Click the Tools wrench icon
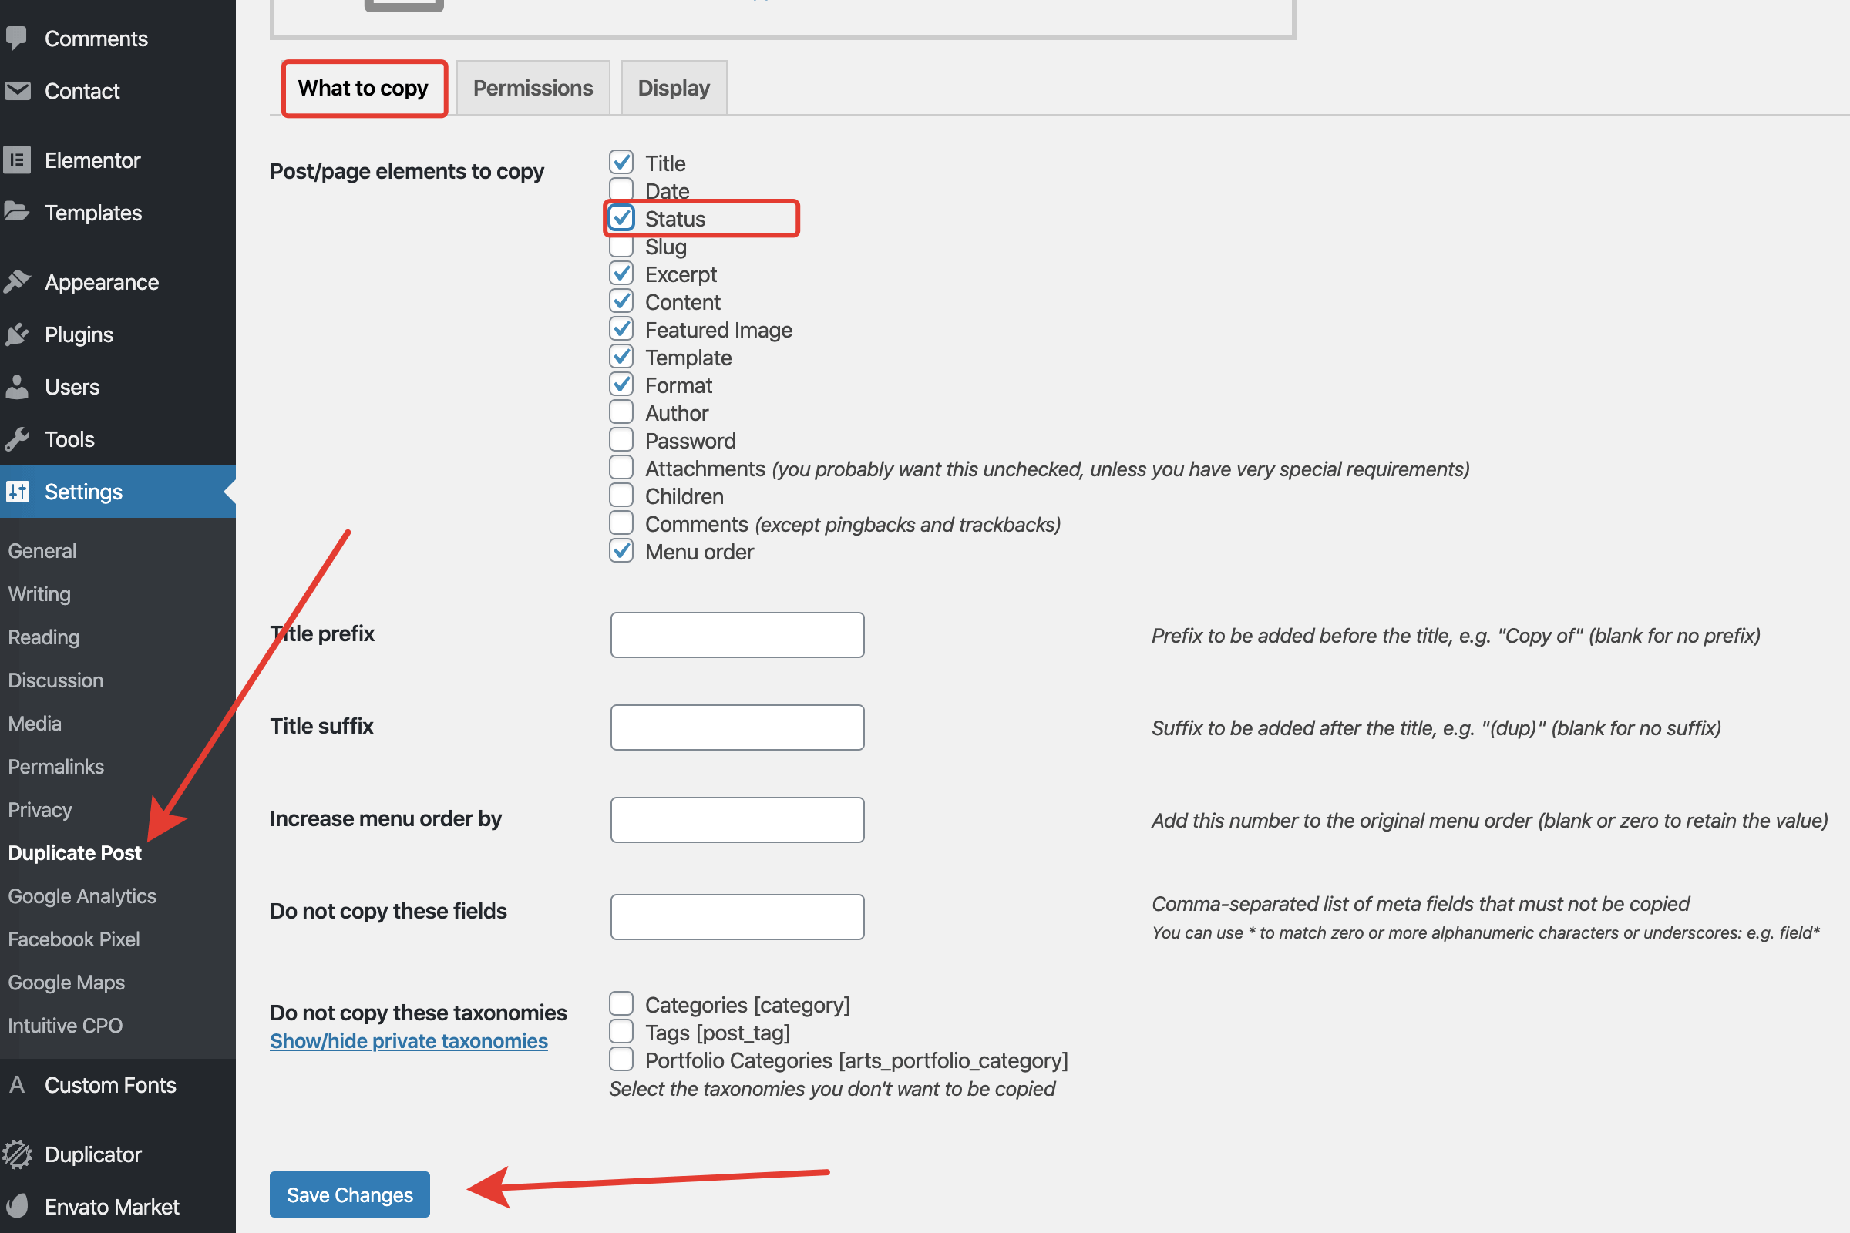1850x1233 pixels. click(16, 438)
